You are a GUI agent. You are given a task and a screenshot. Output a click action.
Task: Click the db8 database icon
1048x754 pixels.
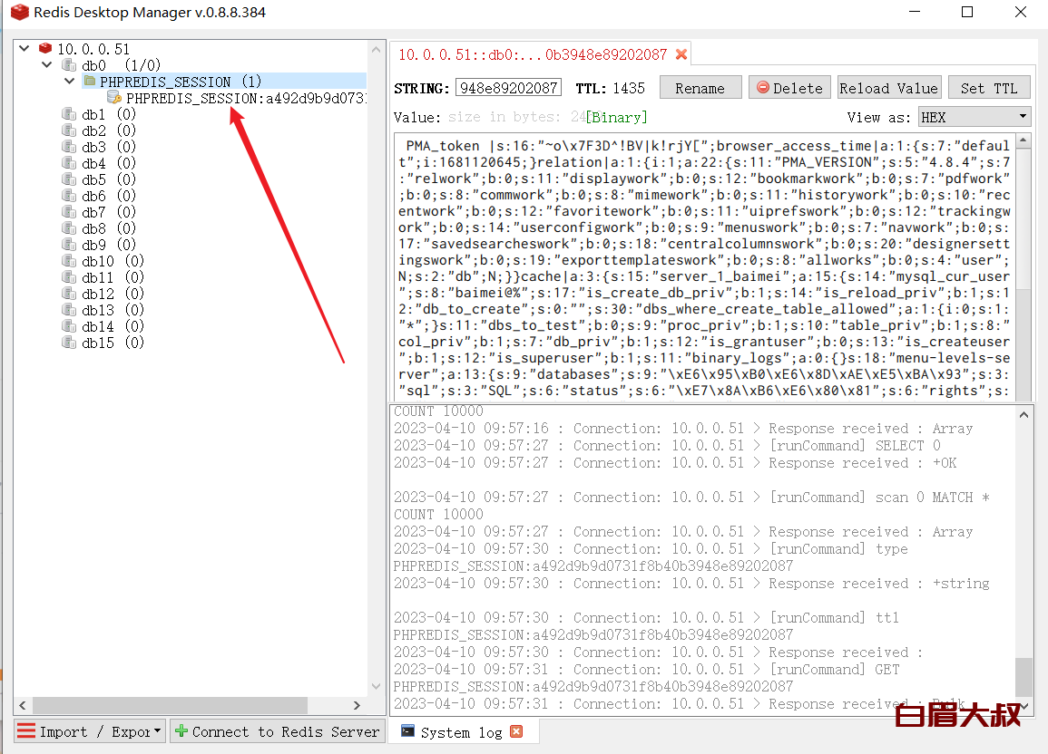point(69,228)
